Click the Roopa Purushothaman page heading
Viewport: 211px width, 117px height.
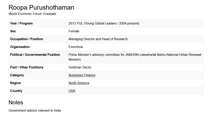[x=41, y=8]
